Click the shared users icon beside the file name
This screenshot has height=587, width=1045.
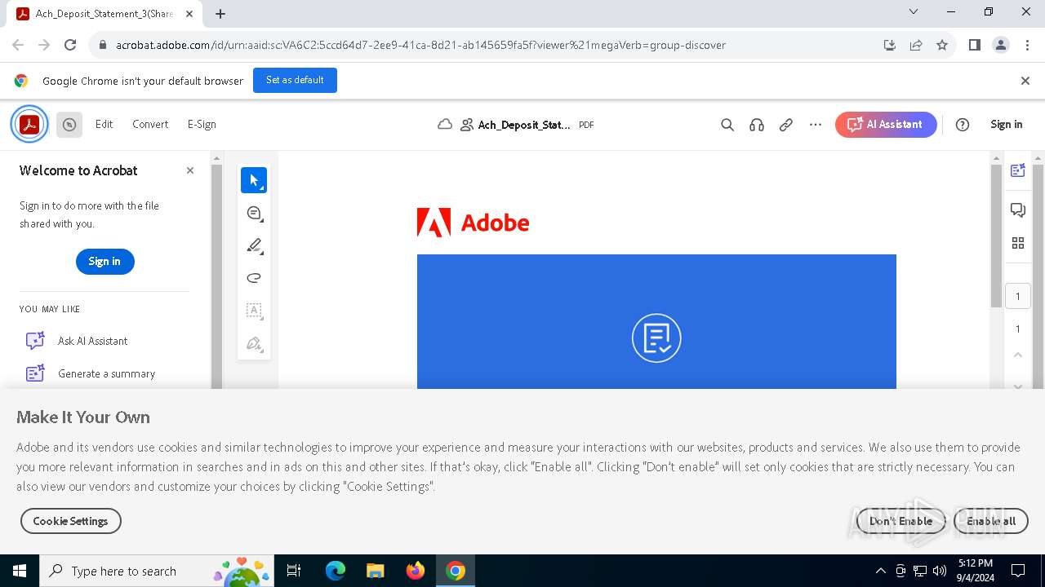pos(467,125)
